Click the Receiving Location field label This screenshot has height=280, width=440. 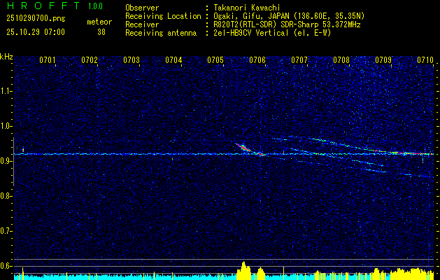[x=163, y=16]
